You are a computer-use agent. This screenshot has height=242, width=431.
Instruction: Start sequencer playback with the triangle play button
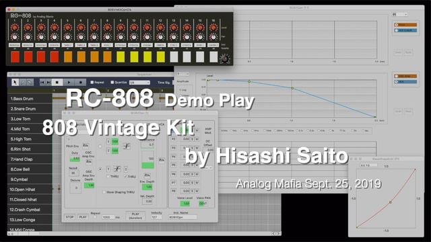(69, 82)
